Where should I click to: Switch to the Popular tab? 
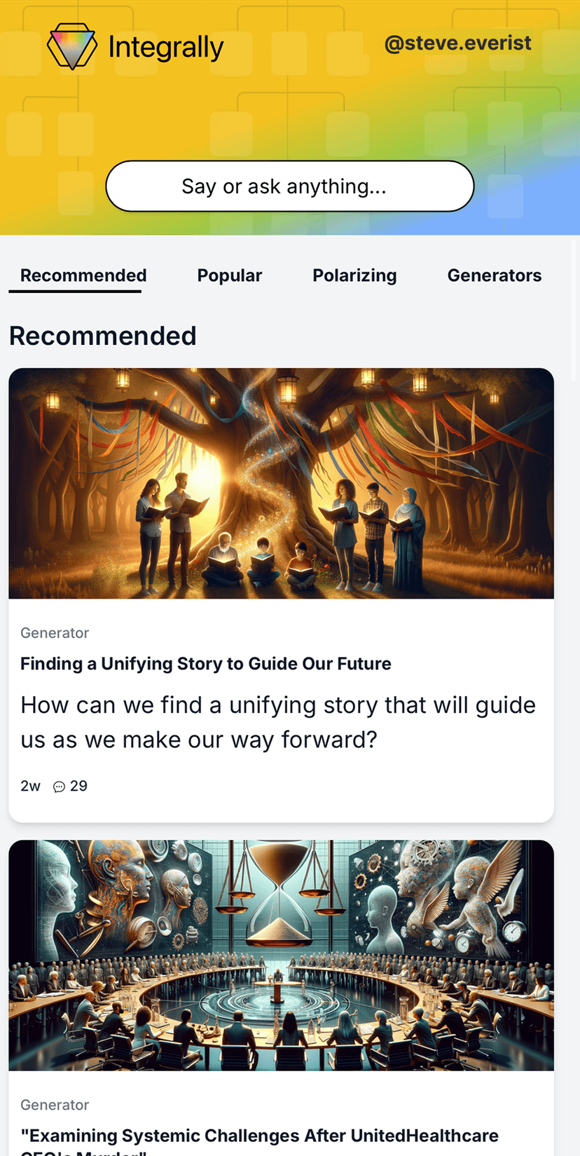[x=230, y=276]
